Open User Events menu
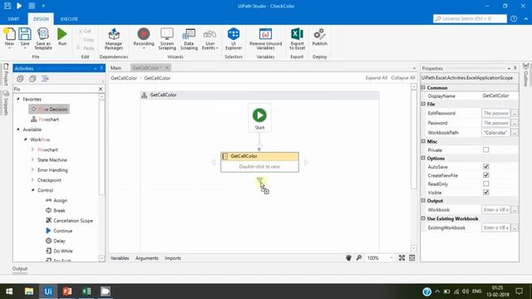The image size is (532, 299). click(x=210, y=39)
